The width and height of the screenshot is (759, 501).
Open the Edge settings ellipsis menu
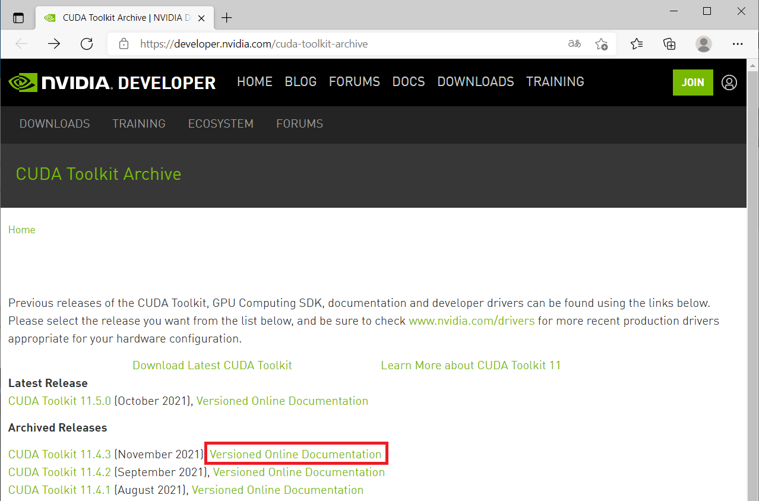738,44
